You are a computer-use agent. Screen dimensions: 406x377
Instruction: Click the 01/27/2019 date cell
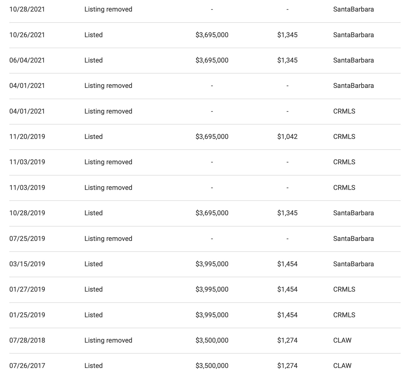click(27, 289)
